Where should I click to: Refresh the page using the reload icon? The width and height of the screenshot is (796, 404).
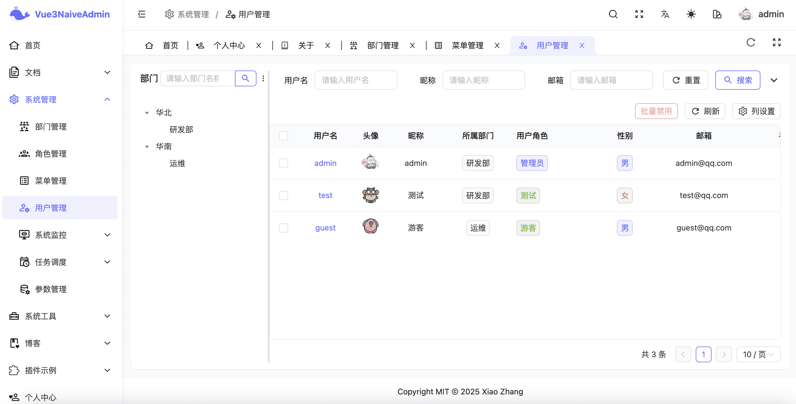pos(751,43)
